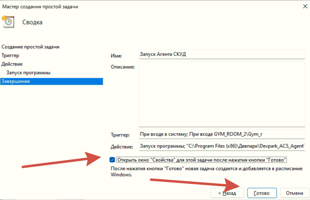Select the highlighted Завершение step

pos(52,81)
